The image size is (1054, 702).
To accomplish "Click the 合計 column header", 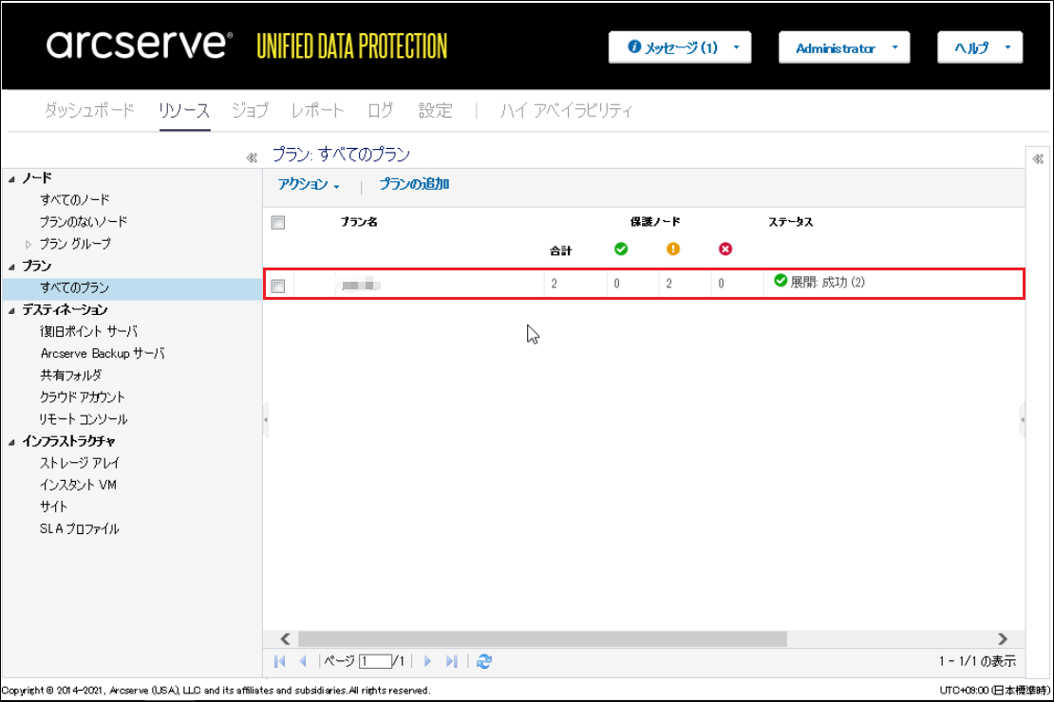I will click(560, 251).
